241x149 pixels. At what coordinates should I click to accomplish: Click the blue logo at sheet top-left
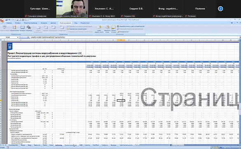tap(10, 47)
